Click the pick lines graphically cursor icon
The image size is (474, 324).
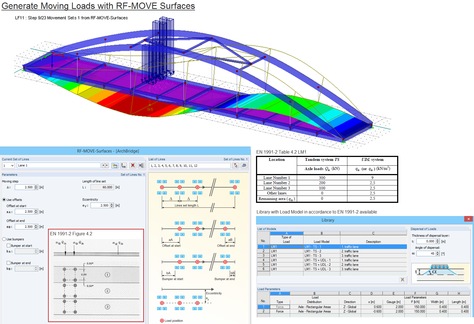(236, 166)
